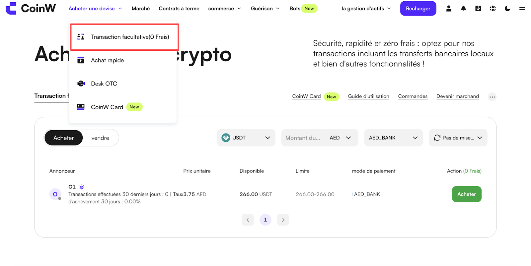Switch to the Acheter (buy) side toggle
This screenshot has width=531, height=266.
pos(64,138)
